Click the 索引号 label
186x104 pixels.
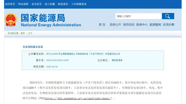coord(40,60)
